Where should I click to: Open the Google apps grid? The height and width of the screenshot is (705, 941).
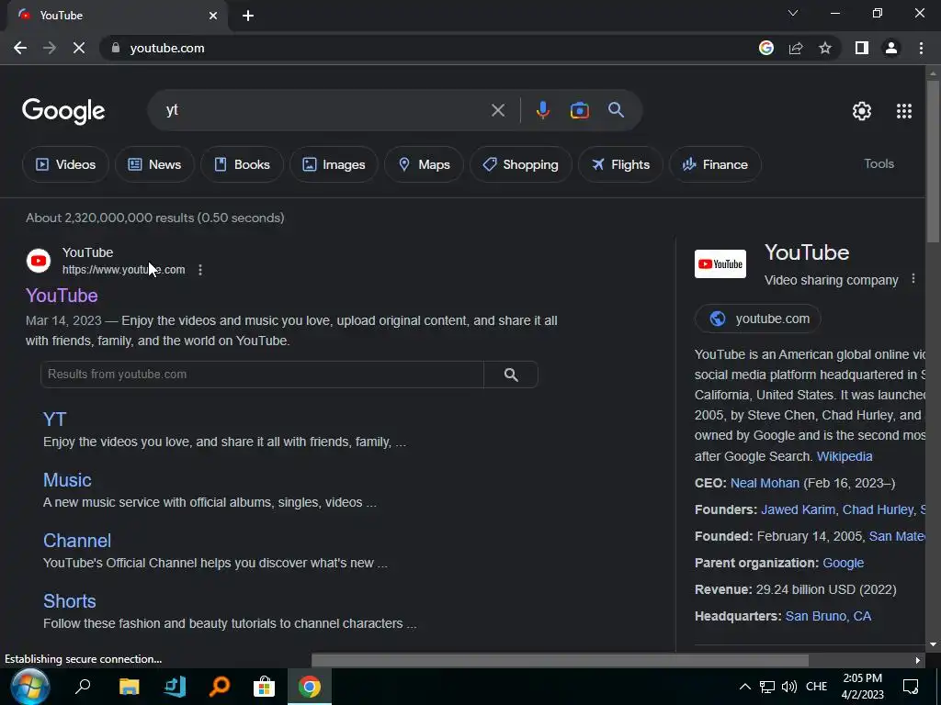pos(904,111)
